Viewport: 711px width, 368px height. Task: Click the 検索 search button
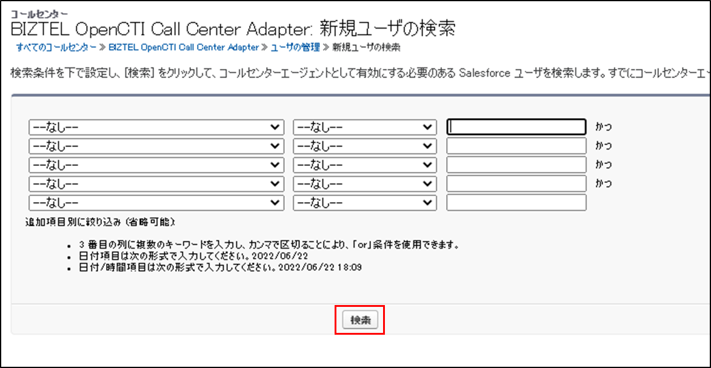tap(360, 320)
